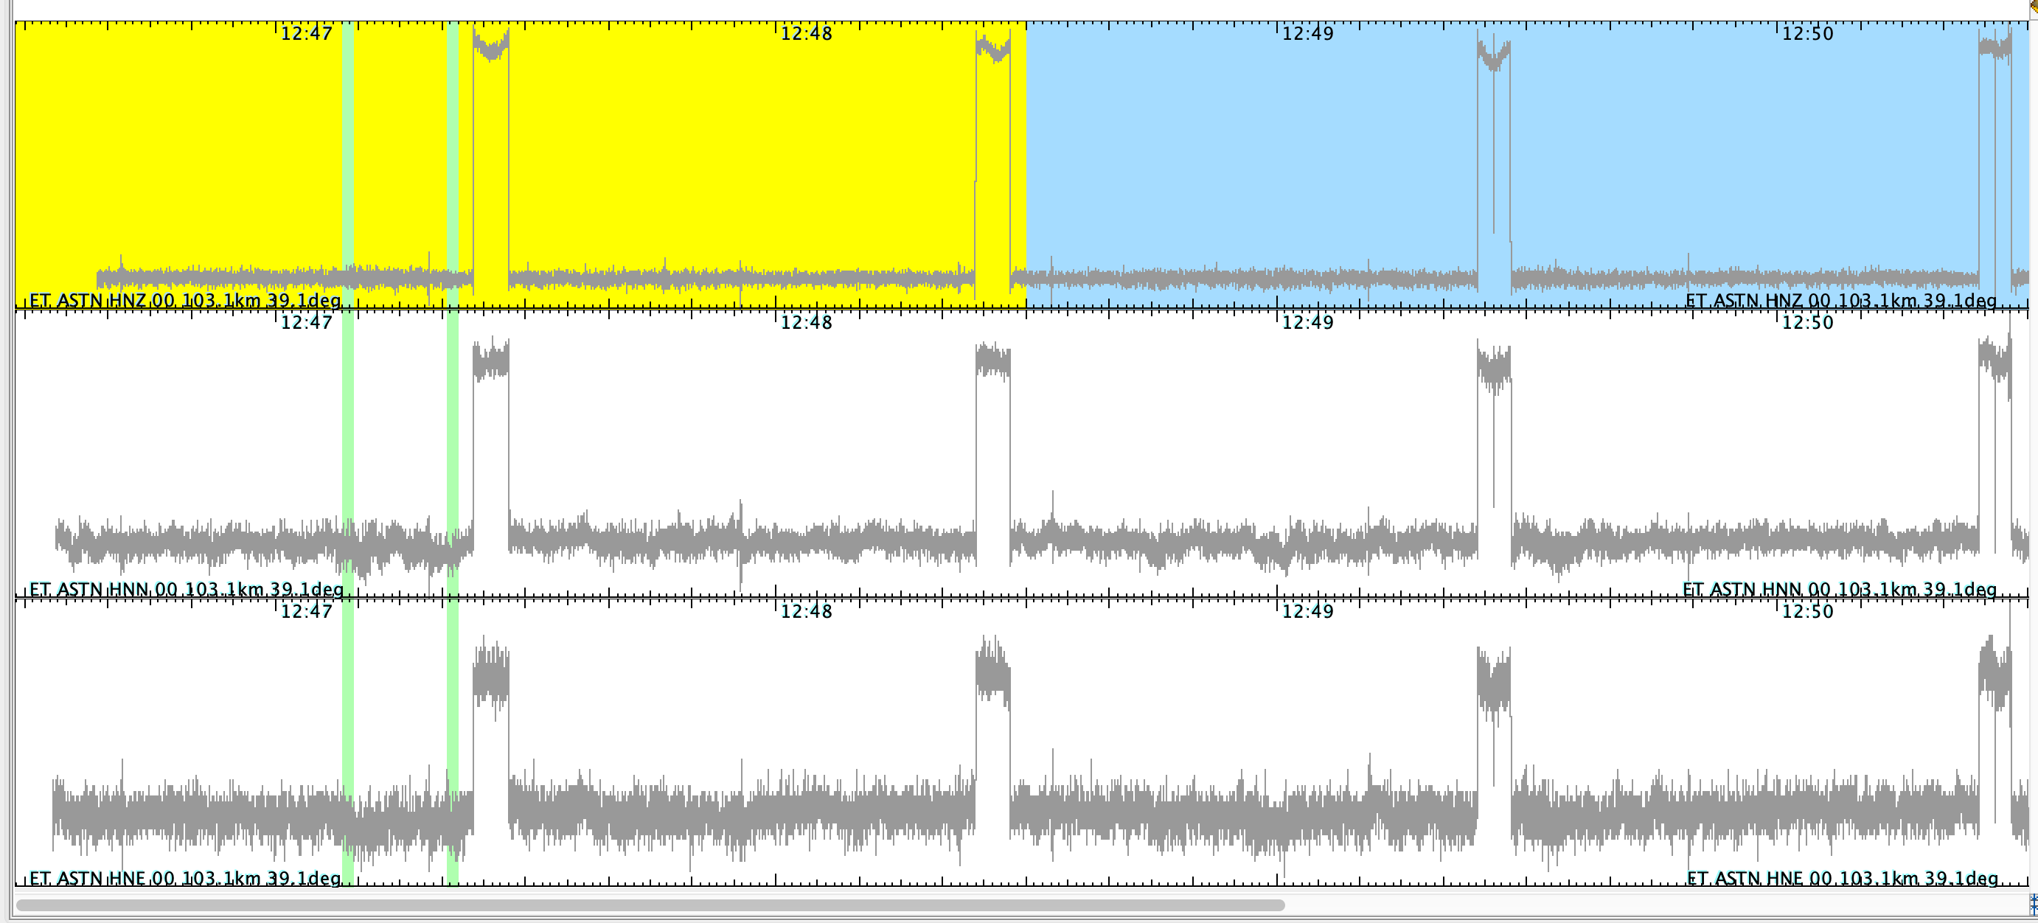Select the first green pick band in HNZ panel
The width and height of the screenshot is (2038, 923).
[x=347, y=159]
